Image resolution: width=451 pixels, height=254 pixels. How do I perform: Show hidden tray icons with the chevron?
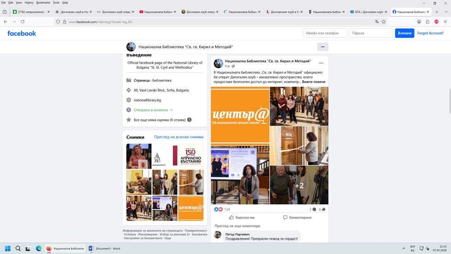tap(404, 249)
